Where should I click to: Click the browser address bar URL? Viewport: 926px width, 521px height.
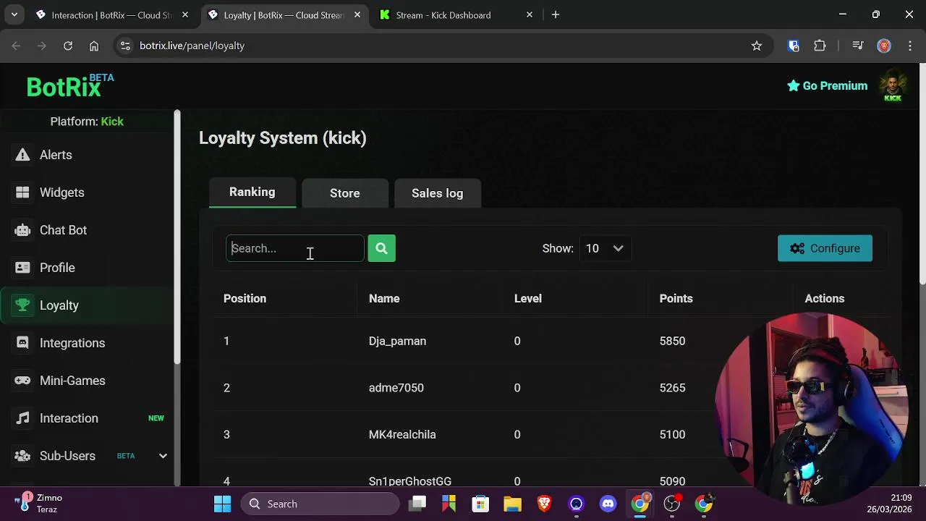tap(192, 46)
